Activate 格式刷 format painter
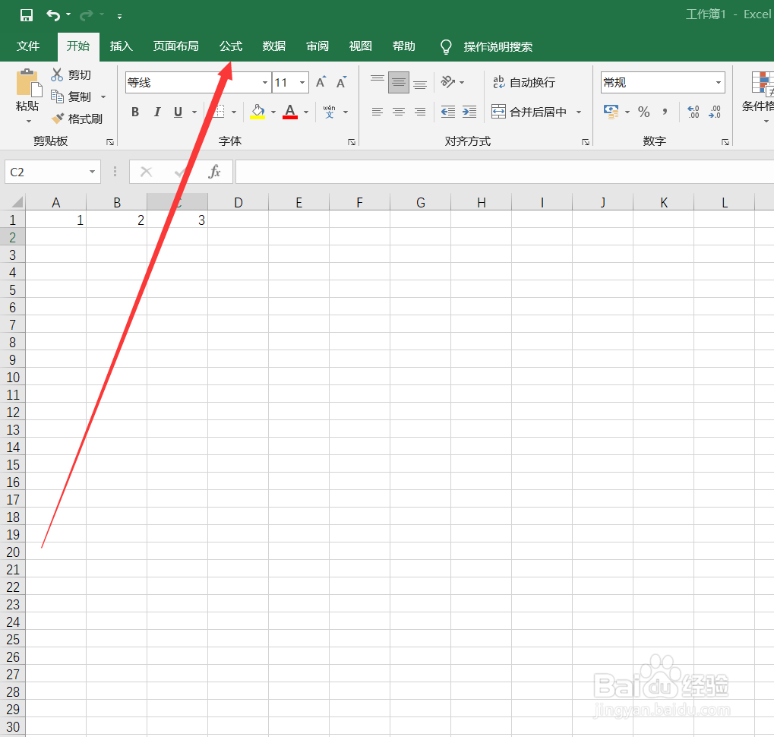This screenshot has height=737, width=774. point(77,119)
